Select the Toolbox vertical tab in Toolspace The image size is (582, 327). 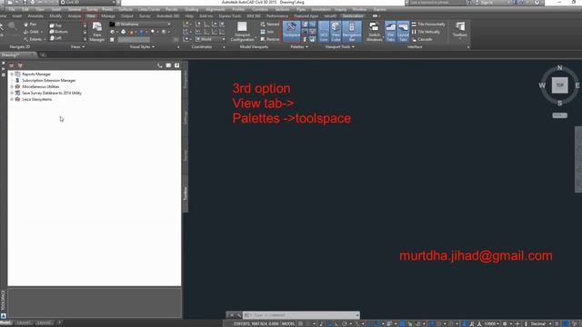[x=186, y=193]
